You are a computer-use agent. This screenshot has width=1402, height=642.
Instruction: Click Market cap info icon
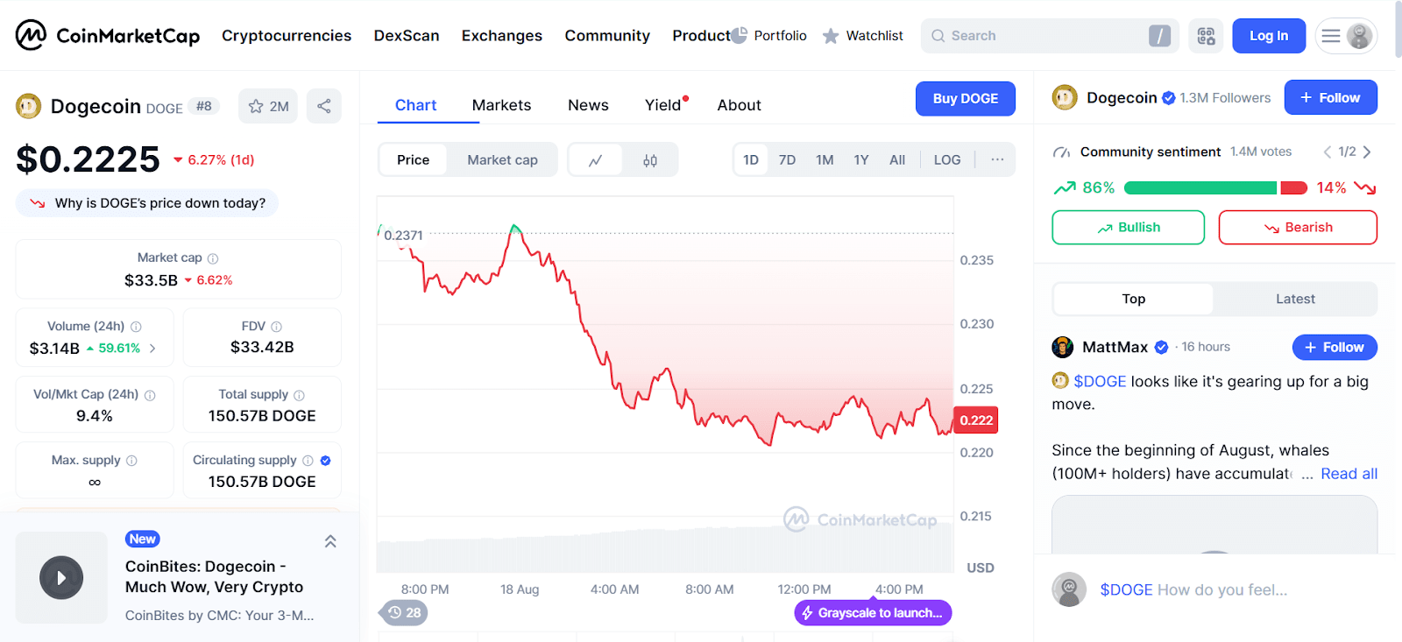pos(213,258)
